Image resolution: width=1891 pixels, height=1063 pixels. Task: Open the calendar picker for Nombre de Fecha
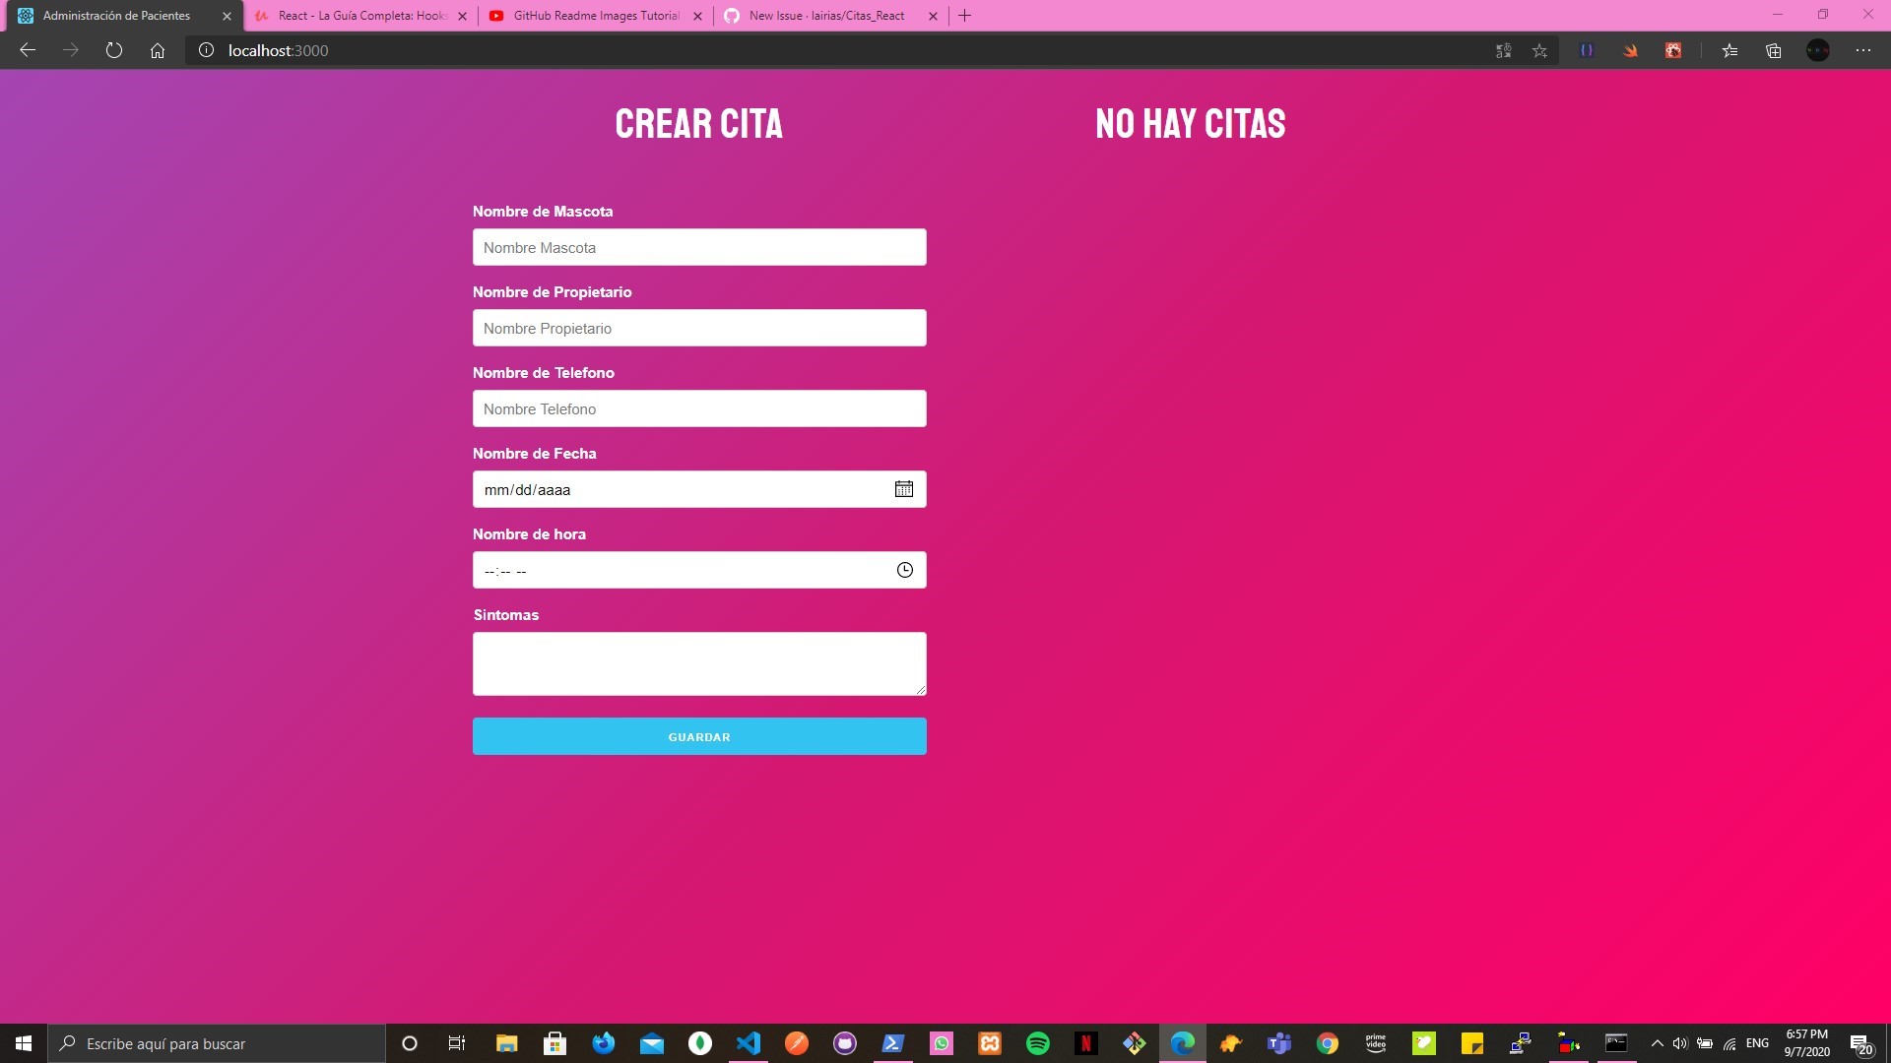coord(904,489)
